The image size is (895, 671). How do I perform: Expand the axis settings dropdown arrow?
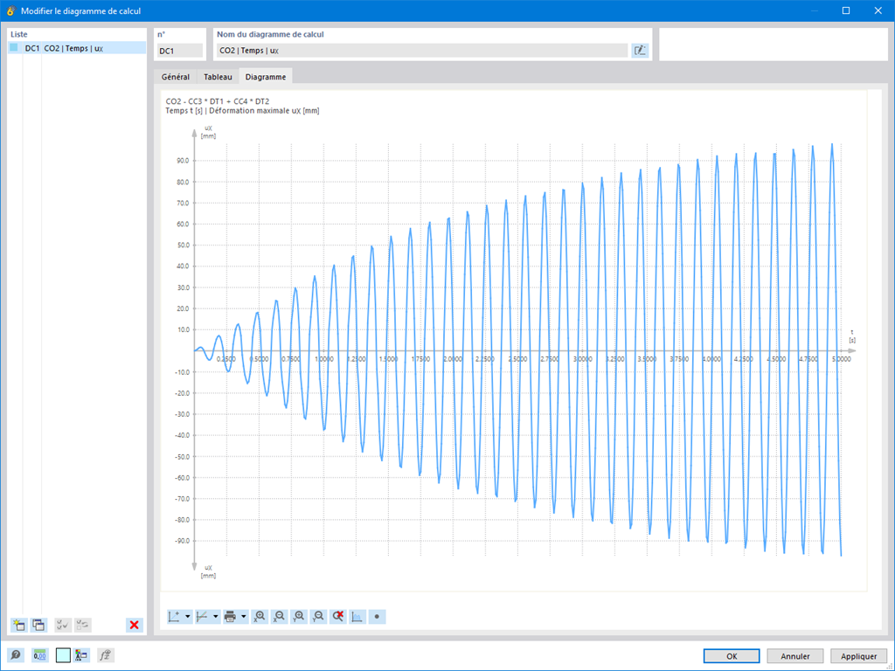point(187,616)
